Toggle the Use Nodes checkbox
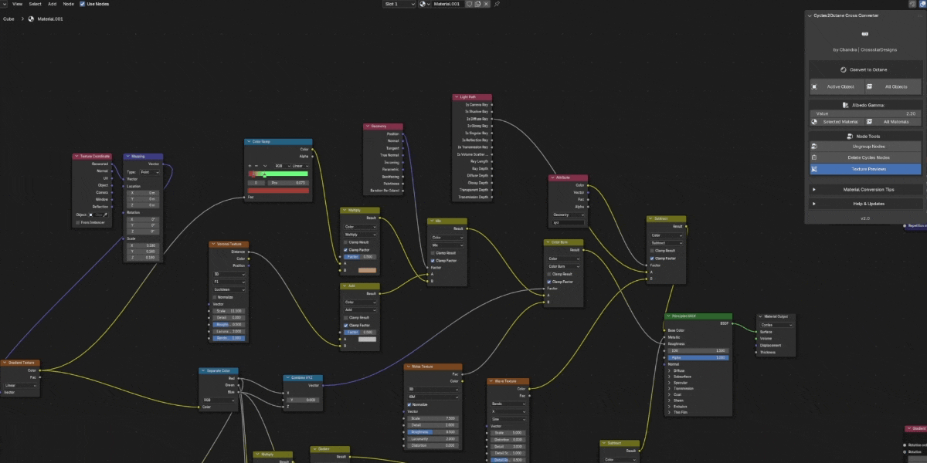The height and width of the screenshot is (463, 927). (x=82, y=4)
